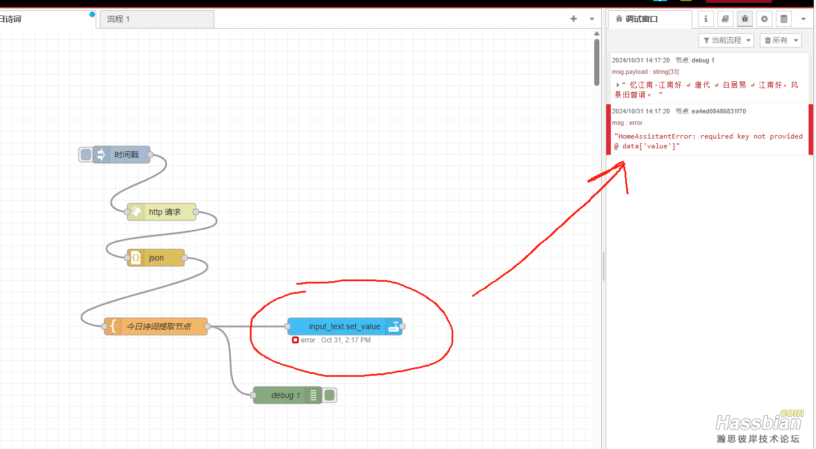This screenshot has width=816, height=449.
Task: Click the 节点: ea4ed08486831f70 link
Action: click(x=711, y=111)
